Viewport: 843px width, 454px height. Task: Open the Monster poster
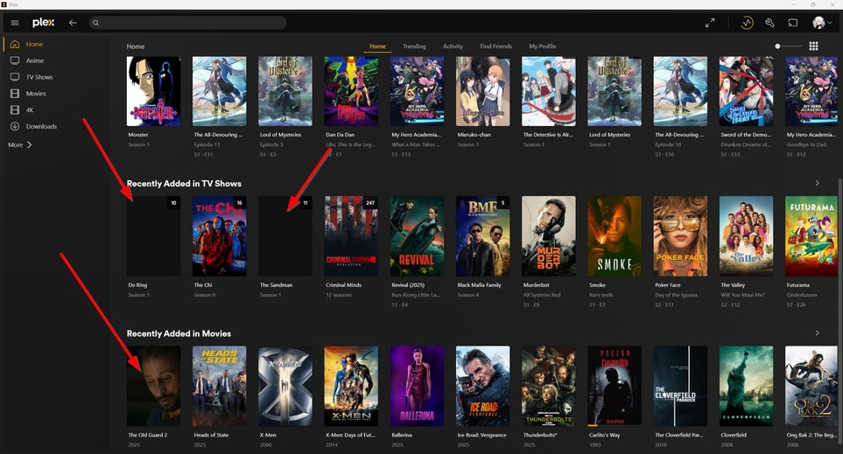coord(153,91)
